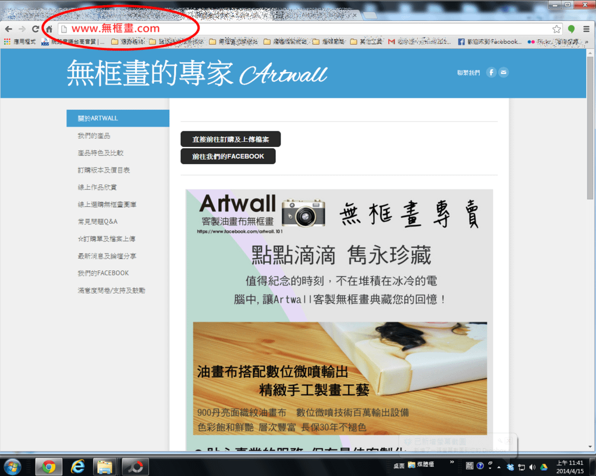Open 滿意度問卷/支持及鼓勵 in sidebar
596x476 pixels.
pos(111,291)
